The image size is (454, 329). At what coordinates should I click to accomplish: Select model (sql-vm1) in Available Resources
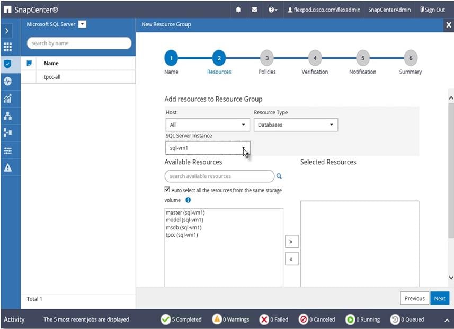pyautogui.click(x=184, y=220)
